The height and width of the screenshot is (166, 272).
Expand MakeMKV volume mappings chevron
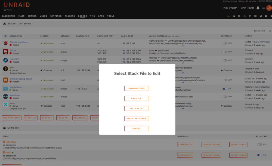click(183, 63)
